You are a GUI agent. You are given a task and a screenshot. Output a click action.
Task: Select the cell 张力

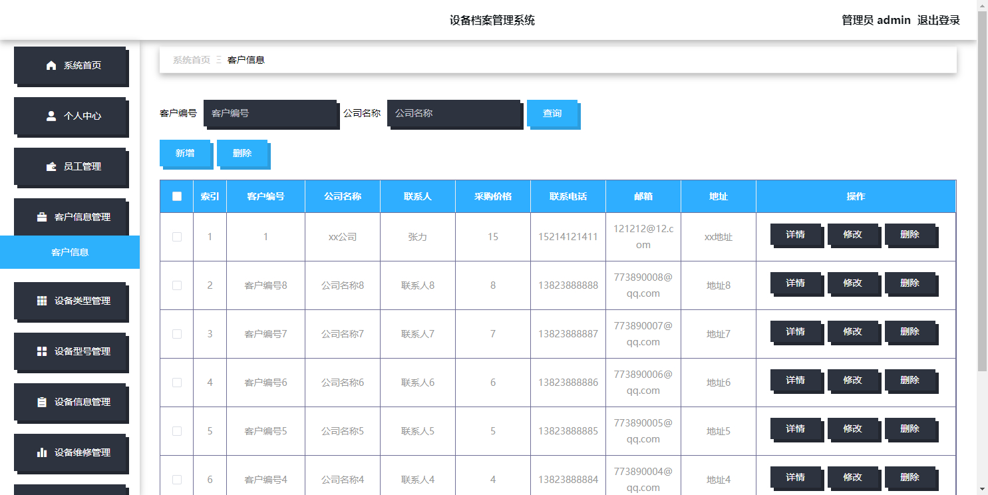coord(418,237)
